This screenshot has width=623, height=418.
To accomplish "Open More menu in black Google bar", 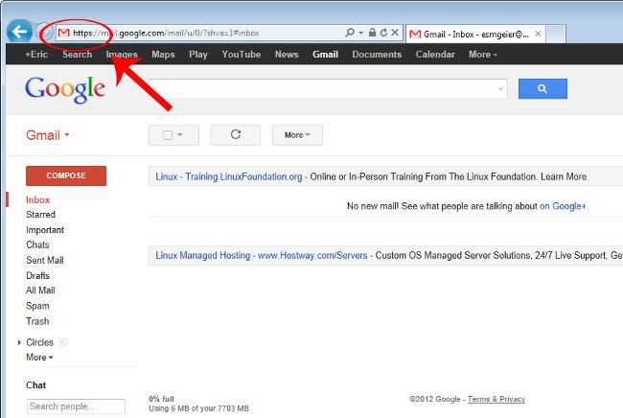I will click(x=482, y=55).
